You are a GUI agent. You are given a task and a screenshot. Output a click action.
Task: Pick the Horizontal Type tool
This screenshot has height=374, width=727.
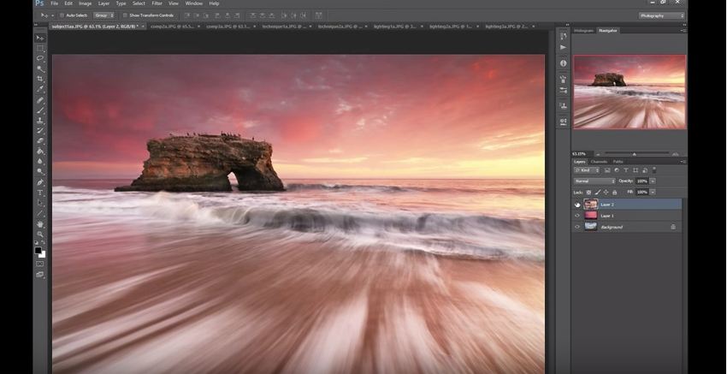point(40,193)
